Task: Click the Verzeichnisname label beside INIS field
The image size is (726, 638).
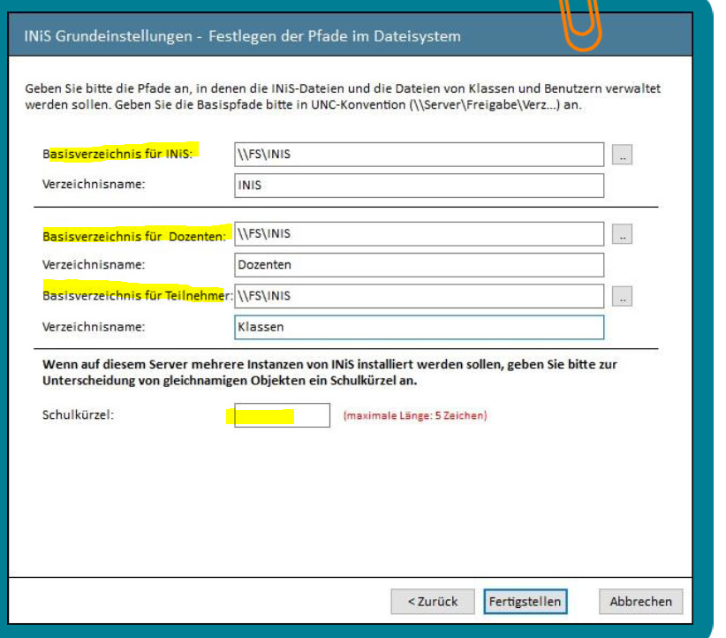Action: tap(94, 185)
